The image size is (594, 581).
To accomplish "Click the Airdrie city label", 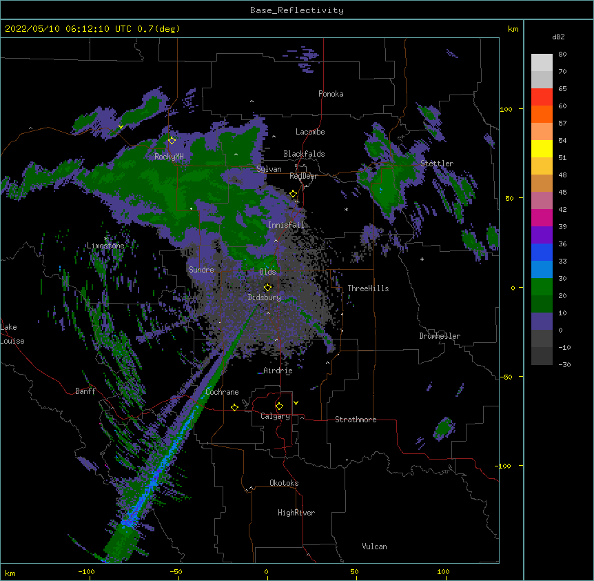I will (278, 371).
